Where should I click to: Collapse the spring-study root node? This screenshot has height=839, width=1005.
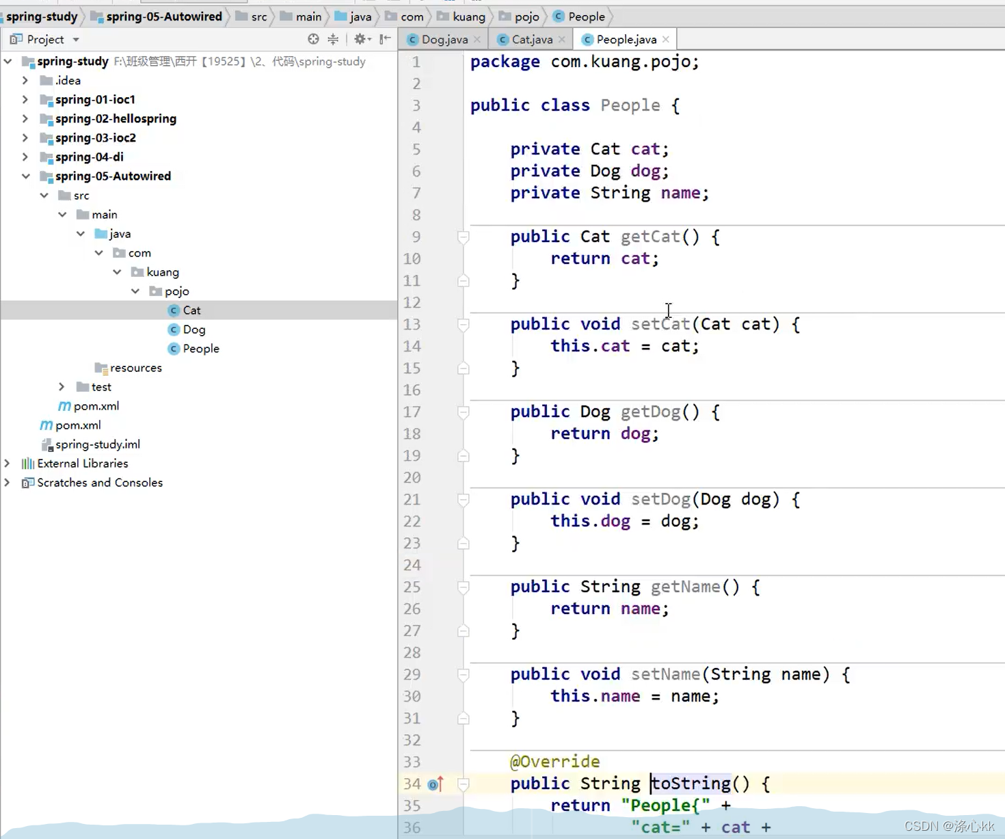(x=8, y=62)
